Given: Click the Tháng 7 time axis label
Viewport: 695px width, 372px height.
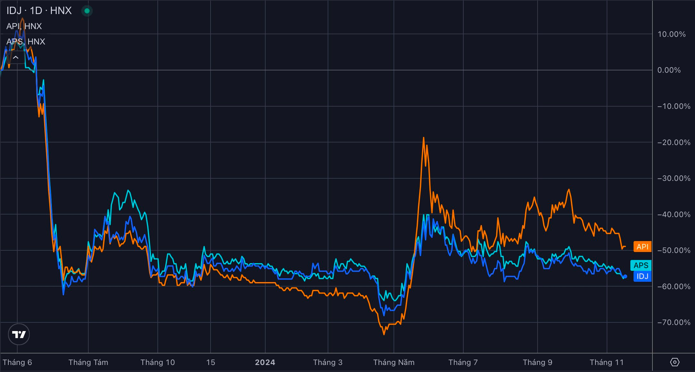Looking at the screenshot, I should point(463,362).
